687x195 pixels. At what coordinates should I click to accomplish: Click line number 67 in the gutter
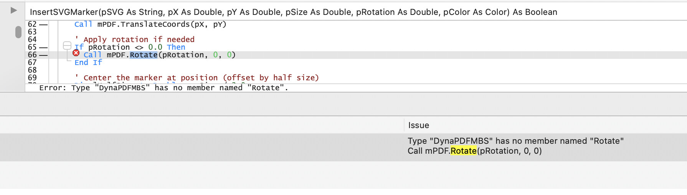[32, 63]
